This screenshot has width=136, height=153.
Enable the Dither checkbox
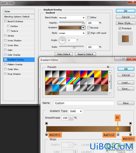point(89,17)
